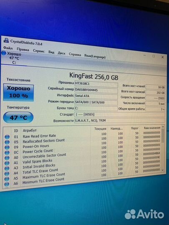Open the Сервис menu
This screenshot has height=225, width=169.
point(39,51)
